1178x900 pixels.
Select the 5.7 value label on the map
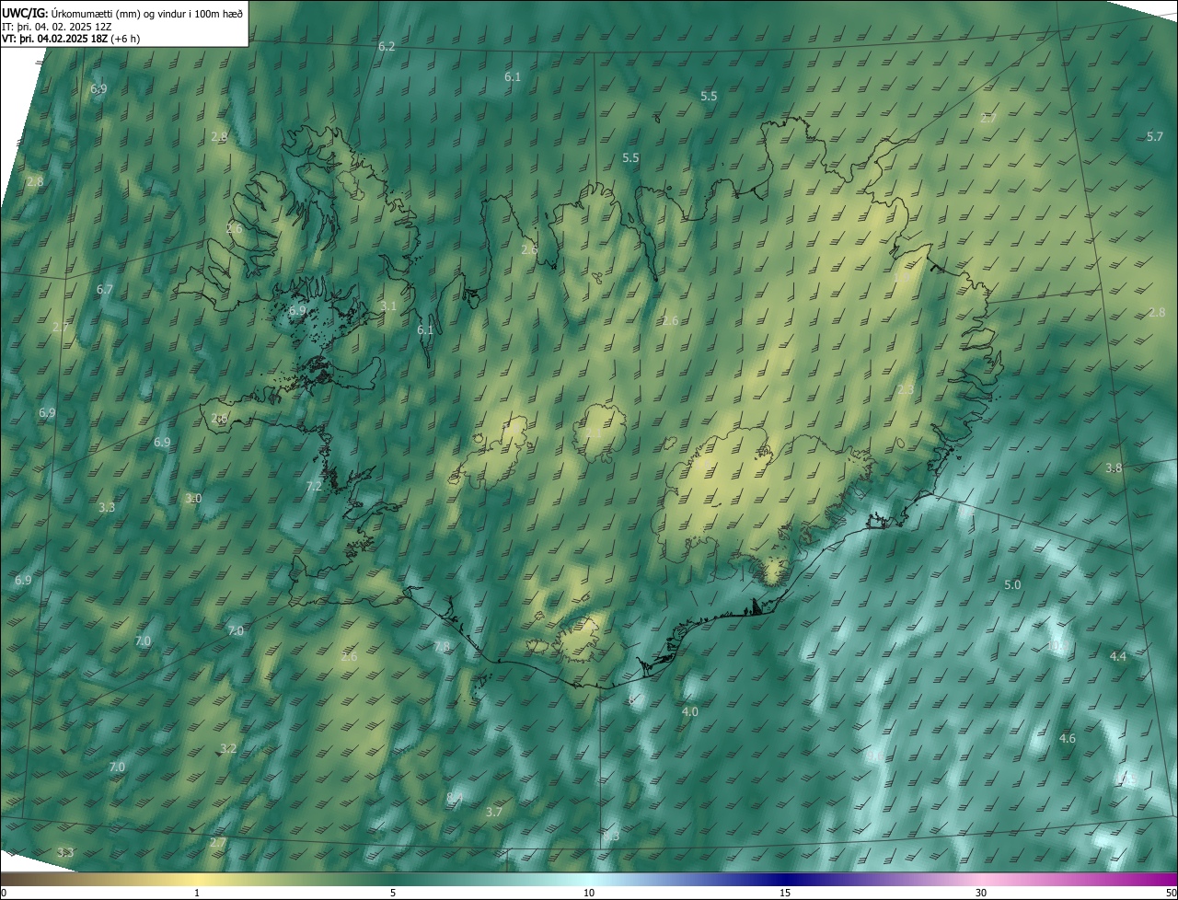coord(1155,136)
